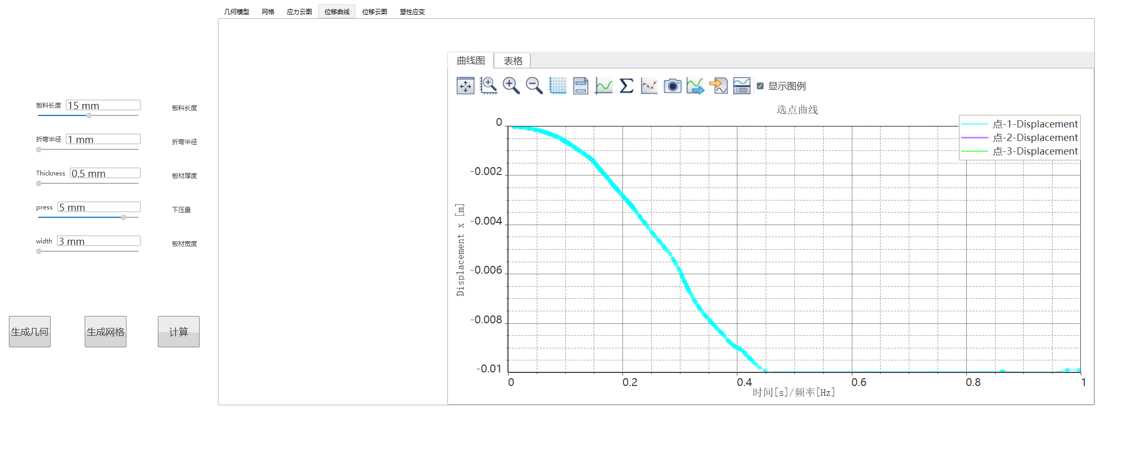Click the 折弯半径 input showing 1 mm
The width and height of the screenshot is (1121, 457).
[x=103, y=139]
